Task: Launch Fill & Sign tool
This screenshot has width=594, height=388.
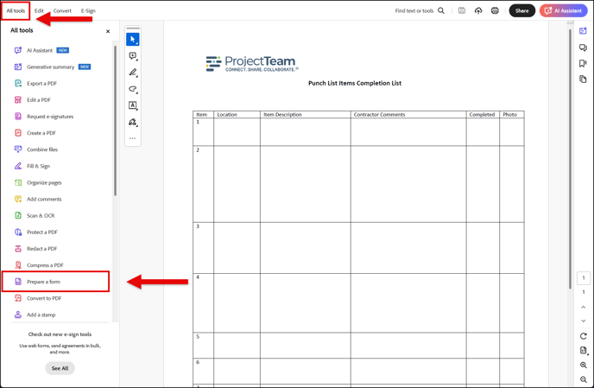Action: tap(32, 166)
